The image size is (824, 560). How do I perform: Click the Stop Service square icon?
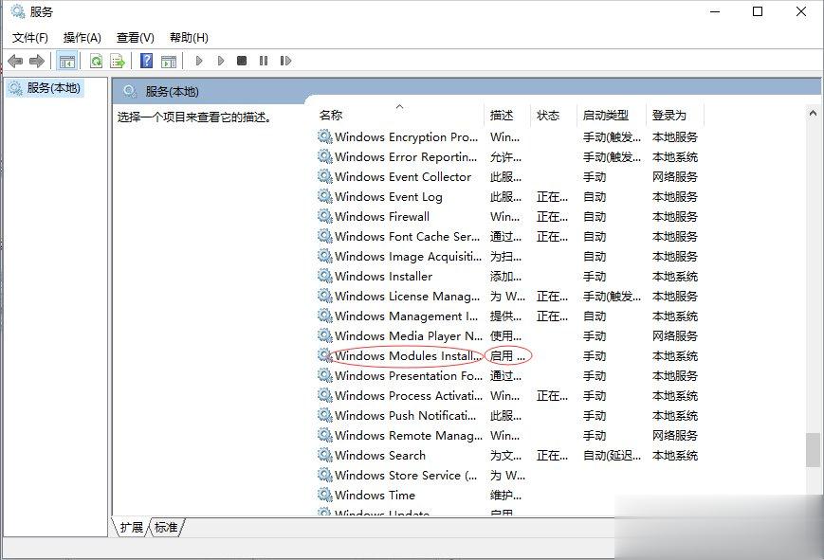click(242, 61)
